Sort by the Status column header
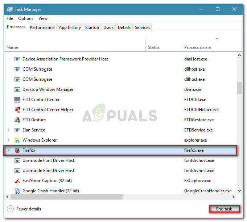This screenshot has width=247, height=222. pyautogui.click(x=164, y=44)
